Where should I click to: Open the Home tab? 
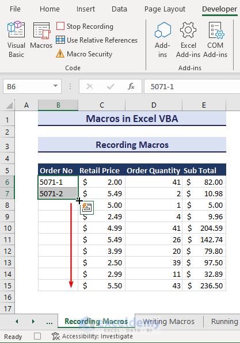[x=49, y=9]
